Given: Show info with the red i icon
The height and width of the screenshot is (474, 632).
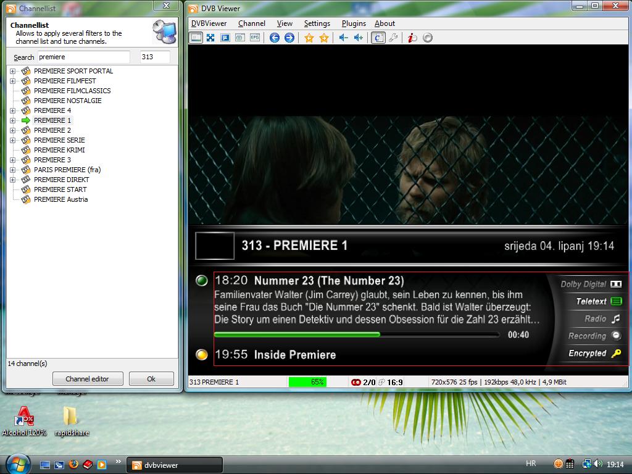Looking at the screenshot, I should coord(412,38).
